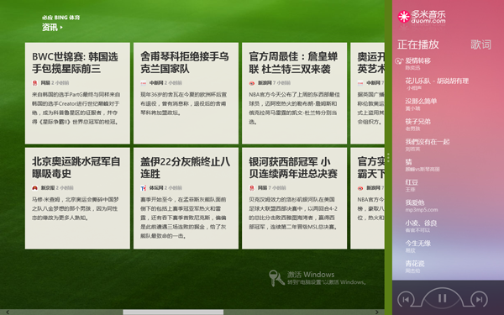Click the horizontal scrollbar thumb at bottom
The width and height of the screenshot is (504, 315).
173,312
